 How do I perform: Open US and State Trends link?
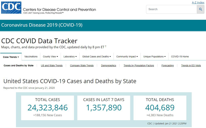click(x=51, y=65)
